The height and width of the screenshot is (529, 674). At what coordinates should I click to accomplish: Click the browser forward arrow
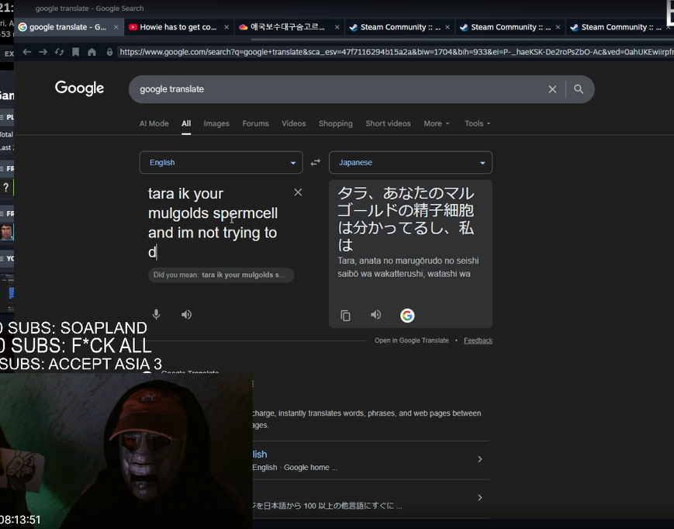click(43, 52)
